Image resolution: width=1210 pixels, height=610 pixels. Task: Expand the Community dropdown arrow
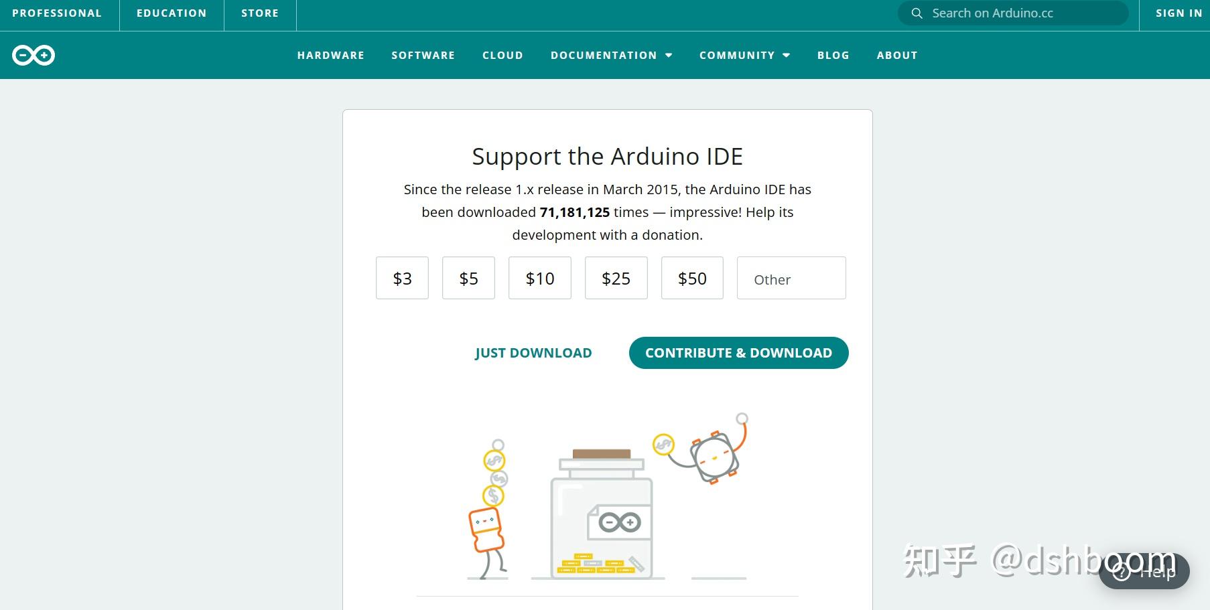pos(787,56)
